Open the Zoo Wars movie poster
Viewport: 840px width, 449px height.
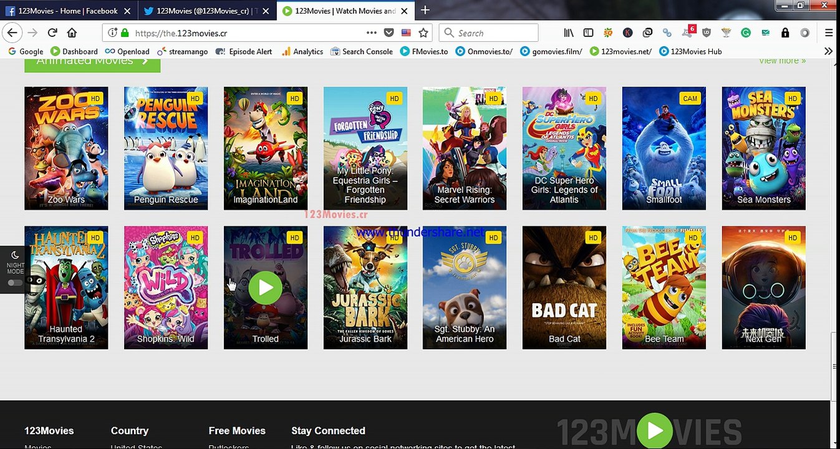coord(66,148)
